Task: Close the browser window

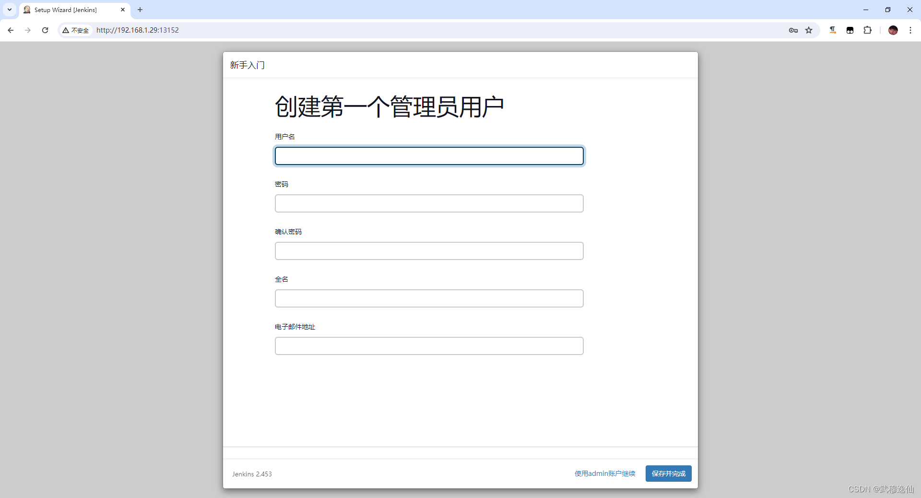Action: pyautogui.click(x=910, y=10)
